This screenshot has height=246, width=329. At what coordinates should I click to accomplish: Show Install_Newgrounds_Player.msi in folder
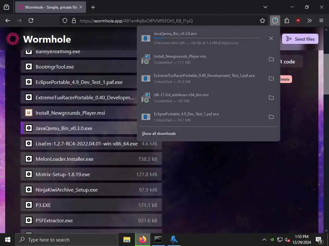pos(271,59)
